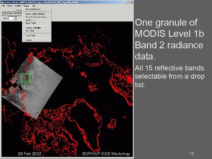
Task: Open the Help menu
Action: pyautogui.click(x=34, y=6)
